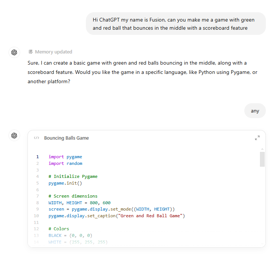Click the ChatGPT logo avatar beside code canvas
The height and width of the screenshot is (254, 280).
tap(14, 136)
